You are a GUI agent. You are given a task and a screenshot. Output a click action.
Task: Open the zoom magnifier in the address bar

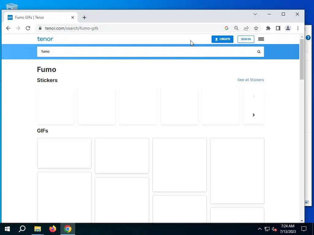(x=236, y=28)
